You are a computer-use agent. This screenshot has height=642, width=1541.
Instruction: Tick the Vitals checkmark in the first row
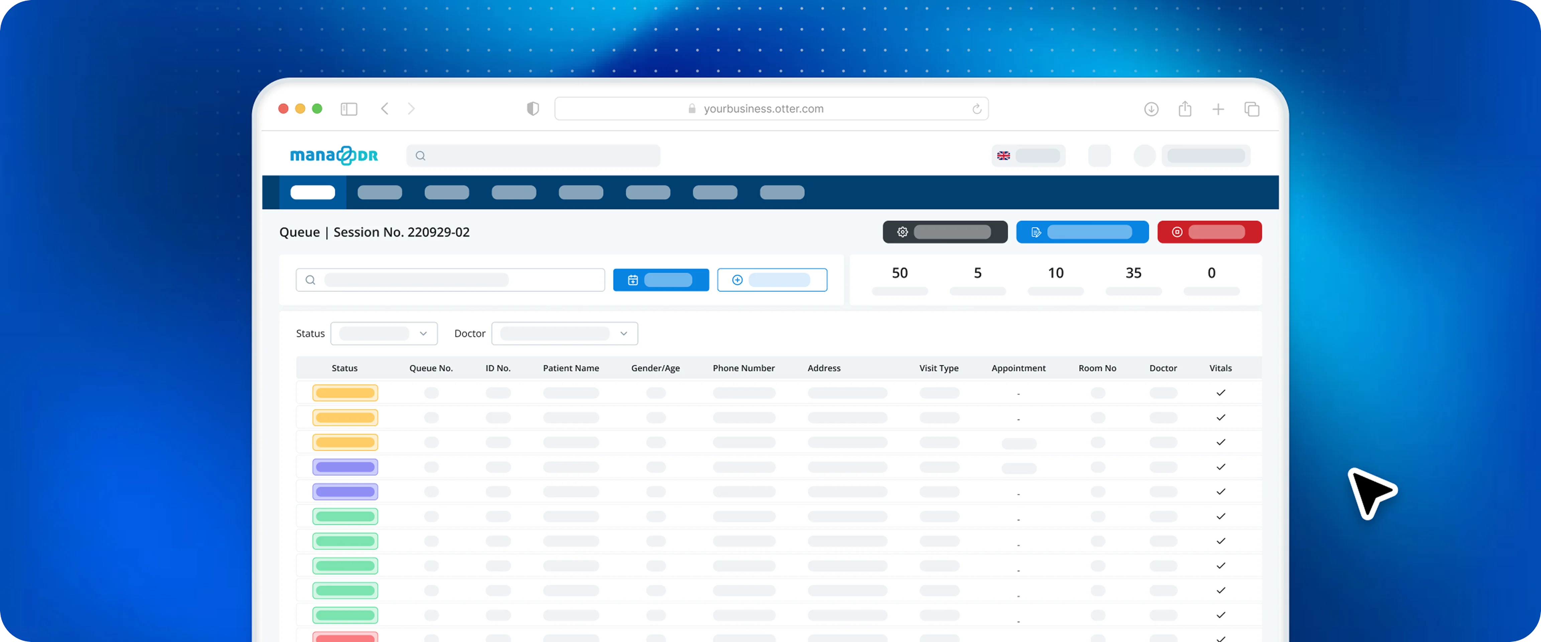tap(1220, 393)
